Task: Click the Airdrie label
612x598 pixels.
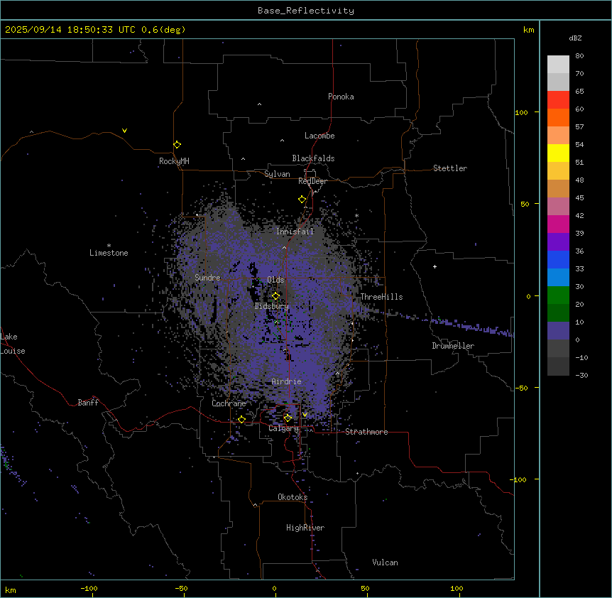Action: click(x=287, y=381)
